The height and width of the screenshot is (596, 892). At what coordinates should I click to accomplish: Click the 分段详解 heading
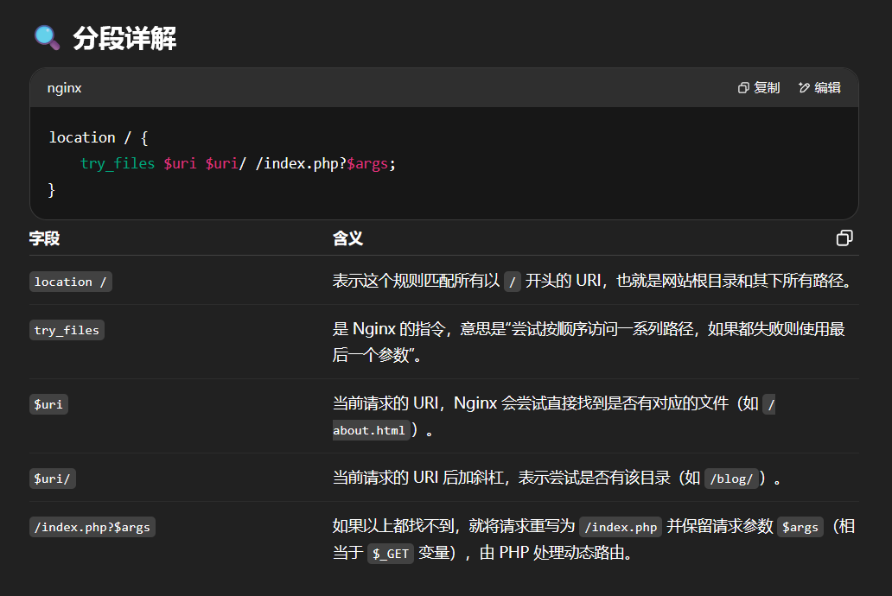pos(124,38)
